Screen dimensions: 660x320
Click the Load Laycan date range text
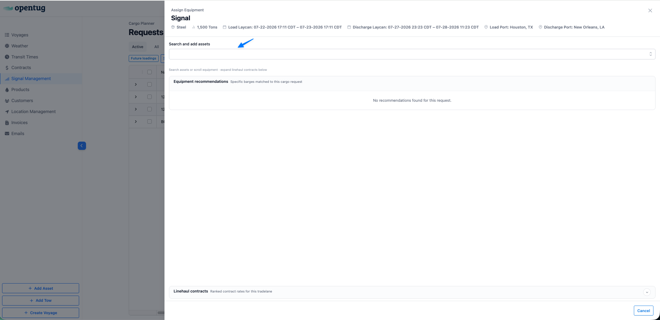point(285,27)
